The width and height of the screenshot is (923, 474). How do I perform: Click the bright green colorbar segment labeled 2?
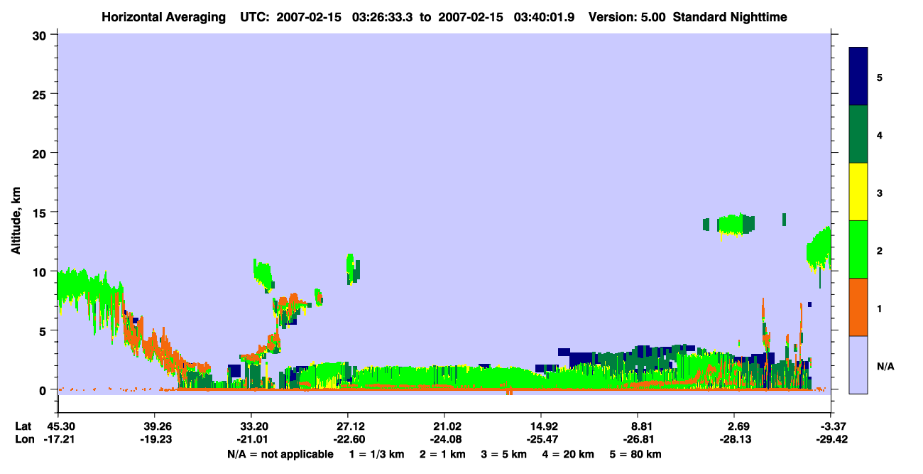858,249
